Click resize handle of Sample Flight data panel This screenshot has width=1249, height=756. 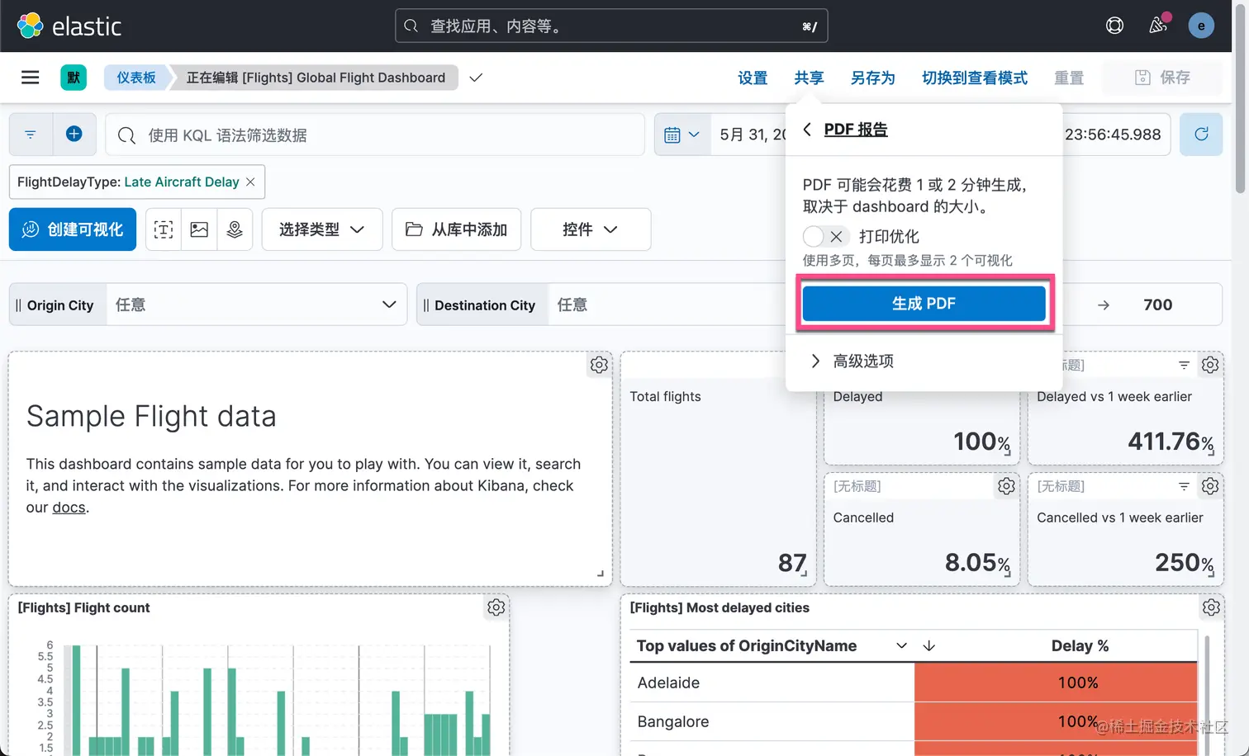pos(601,574)
